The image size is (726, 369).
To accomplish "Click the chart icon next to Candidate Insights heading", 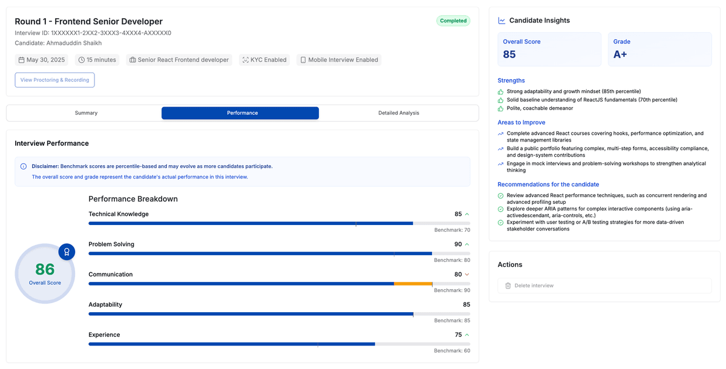I will tap(502, 20).
